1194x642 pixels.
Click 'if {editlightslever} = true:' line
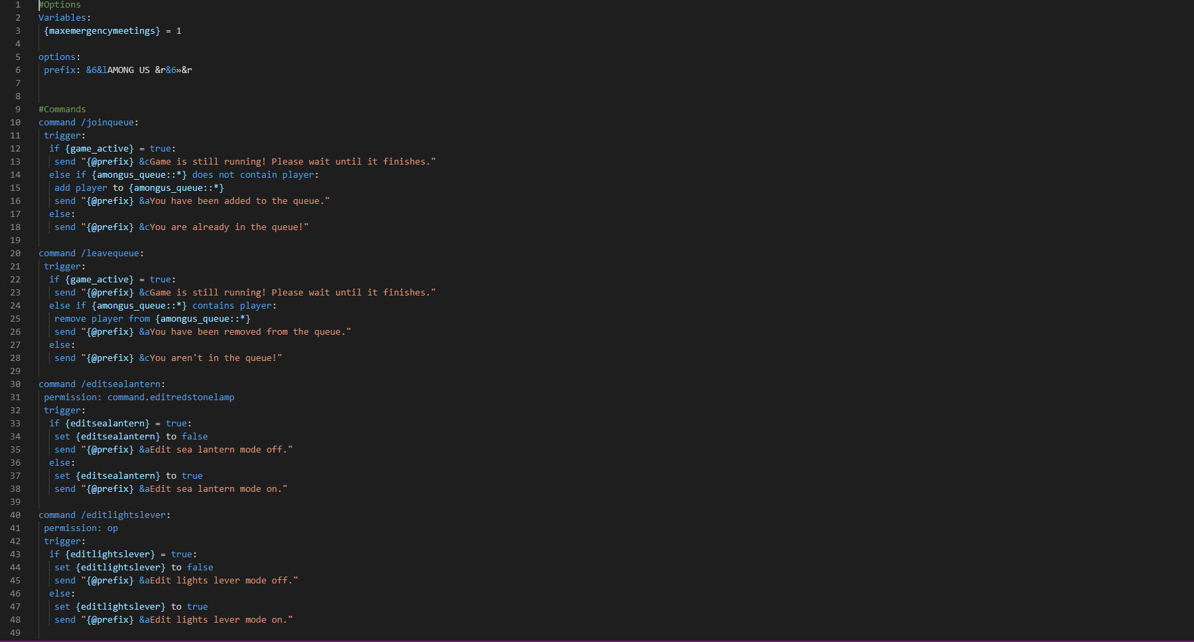123,555
